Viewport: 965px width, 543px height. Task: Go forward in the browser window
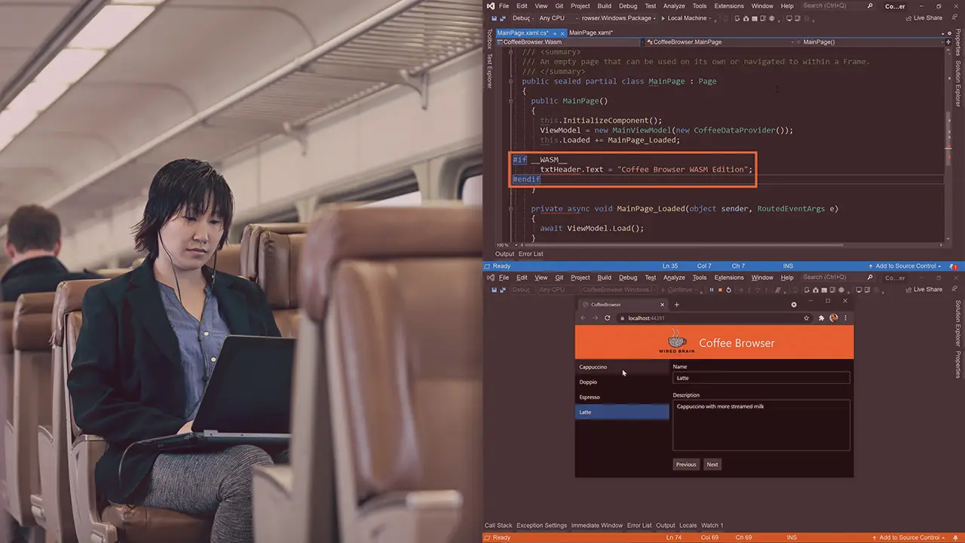click(595, 318)
